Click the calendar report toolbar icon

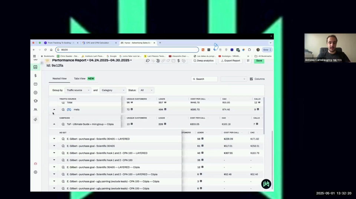click(x=173, y=61)
